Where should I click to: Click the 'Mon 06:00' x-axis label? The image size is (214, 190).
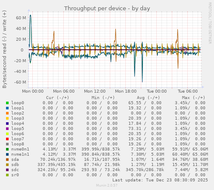(x=64, y=91)
